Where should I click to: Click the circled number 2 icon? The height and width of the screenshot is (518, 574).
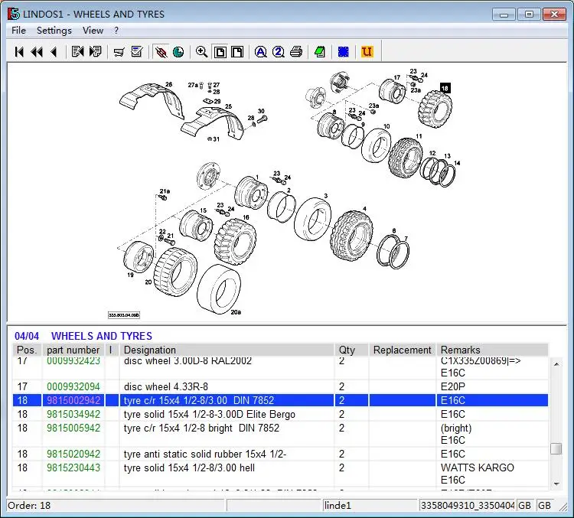[x=278, y=52]
